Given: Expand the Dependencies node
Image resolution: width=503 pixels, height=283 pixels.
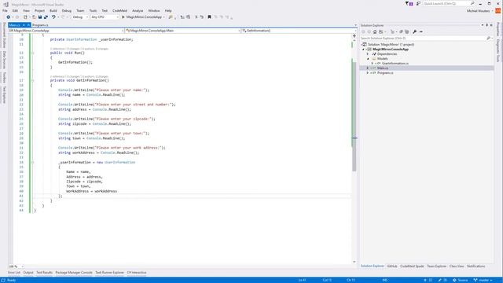Looking at the screenshot, I should pyautogui.click(x=368, y=54).
